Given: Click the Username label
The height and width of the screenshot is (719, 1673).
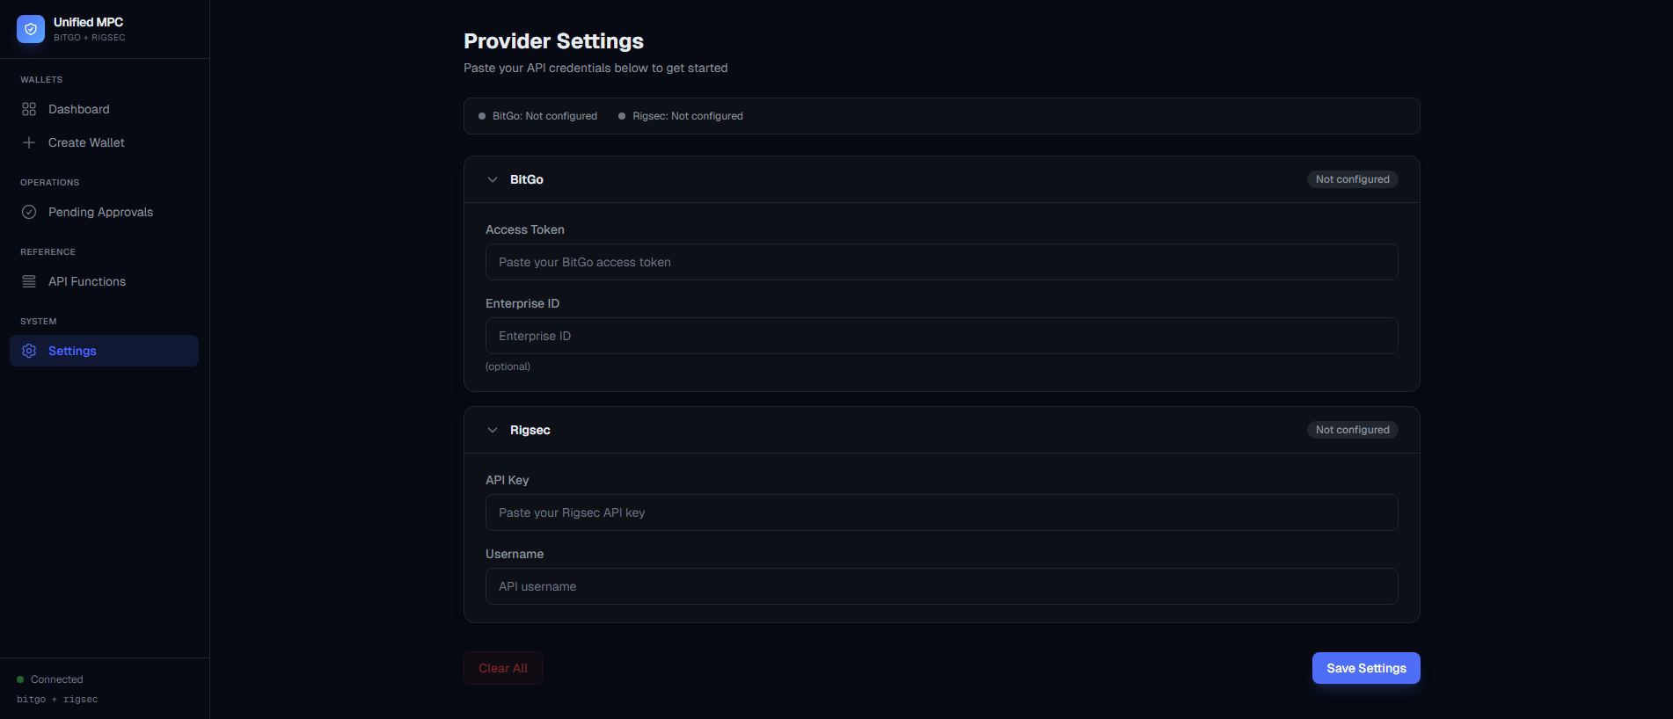Looking at the screenshot, I should [515, 554].
